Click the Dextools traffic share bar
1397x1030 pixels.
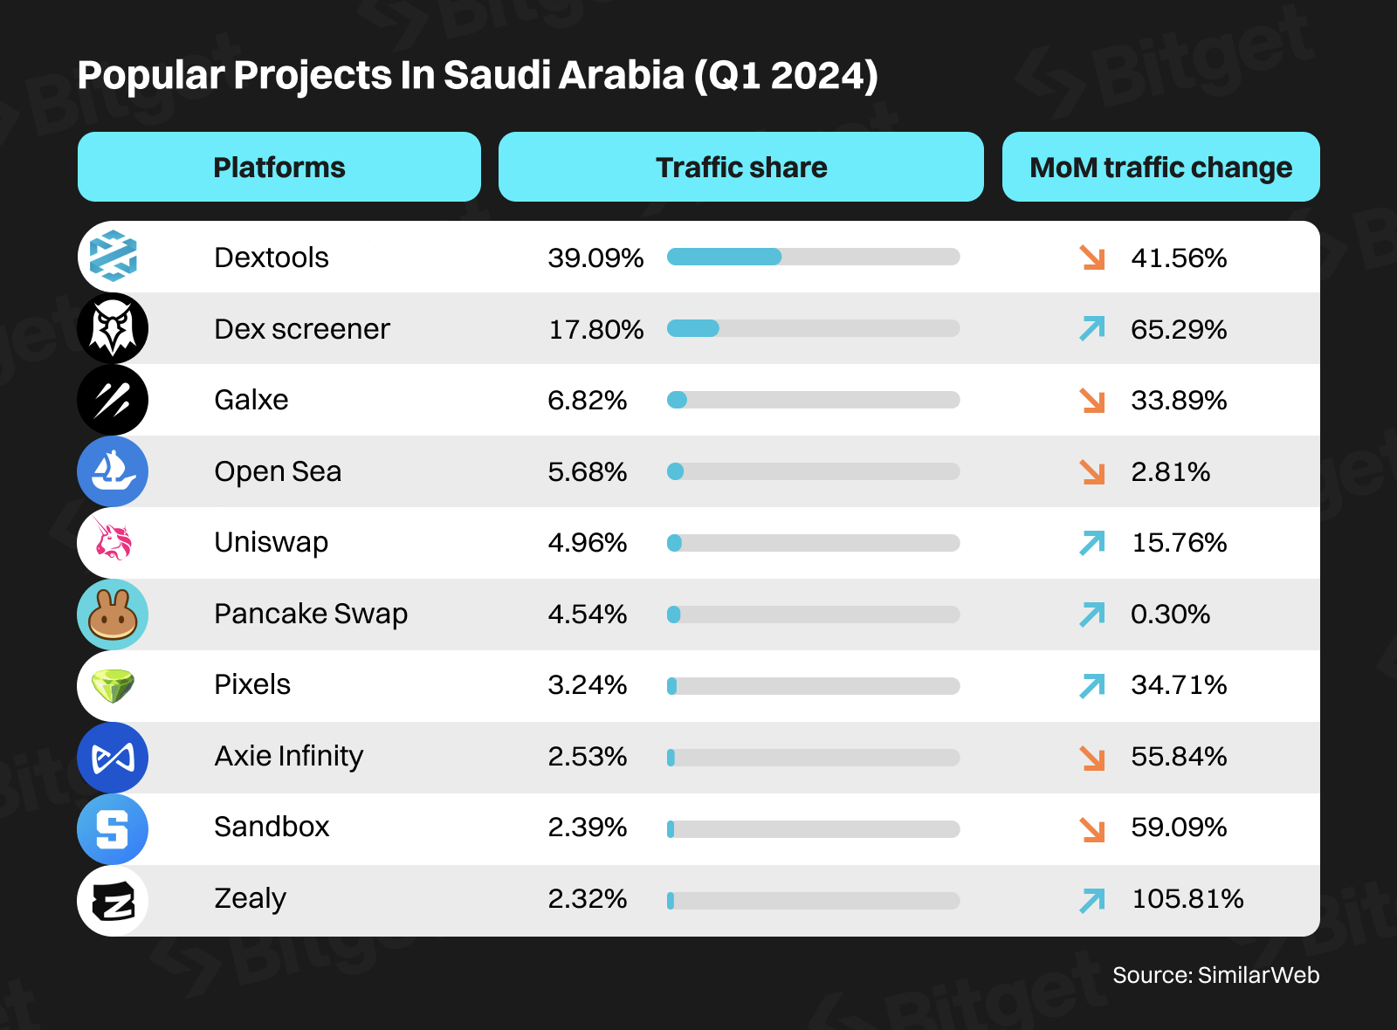[813, 257]
